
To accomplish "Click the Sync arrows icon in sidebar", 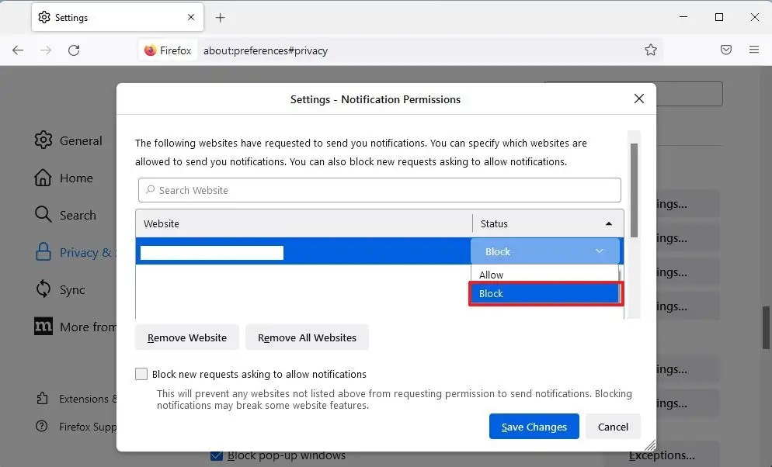I will [43, 289].
